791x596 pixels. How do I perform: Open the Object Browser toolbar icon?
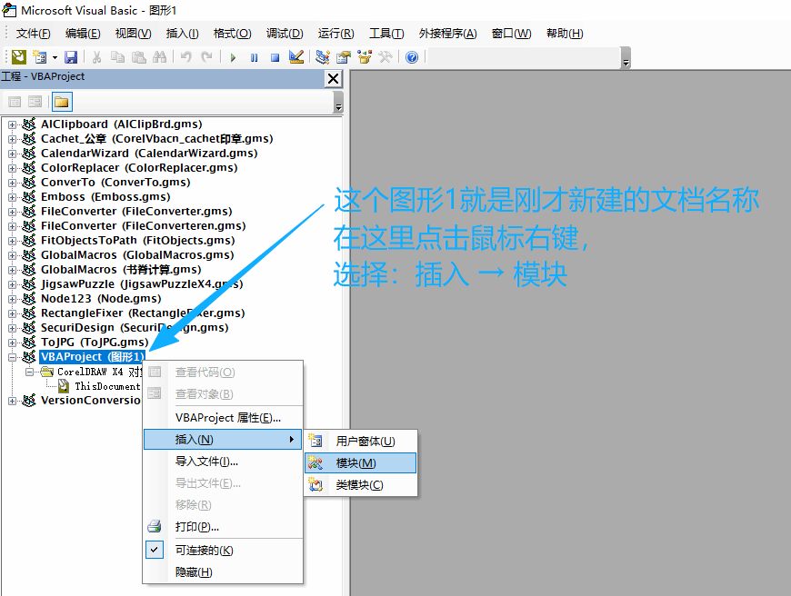(365, 57)
